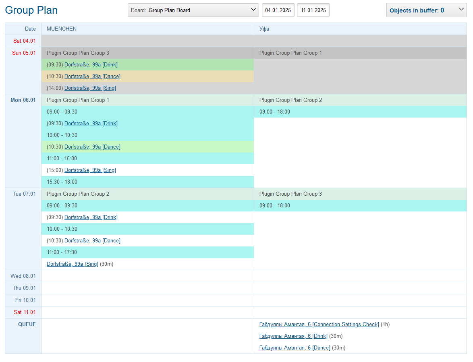
Task: Open Sunday's 09:30 Dorfstraße Drink link
Action: [91, 65]
